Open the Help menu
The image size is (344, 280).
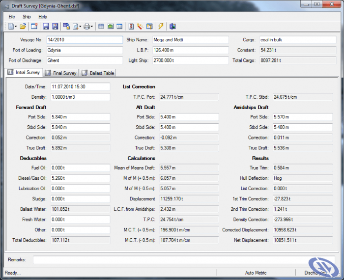click(x=43, y=17)
